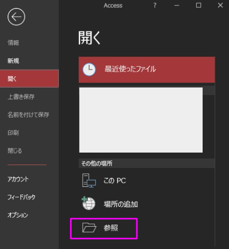
Task: Open オプション settings
Action: (18, 215)
